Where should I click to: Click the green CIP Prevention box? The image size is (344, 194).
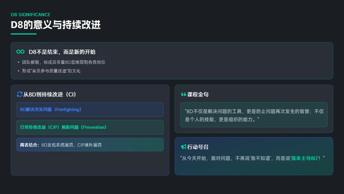click(x=90, y=127)
